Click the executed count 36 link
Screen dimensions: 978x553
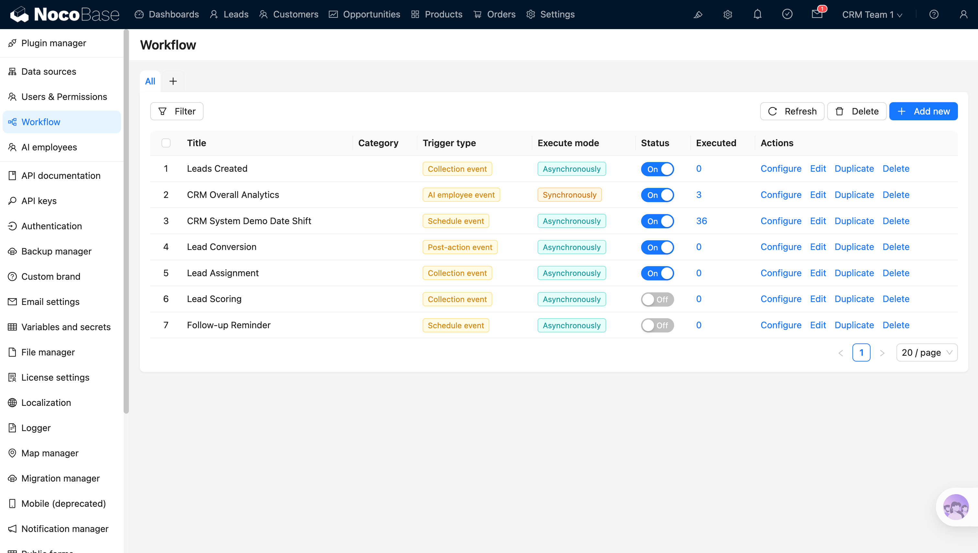[701, 221]
